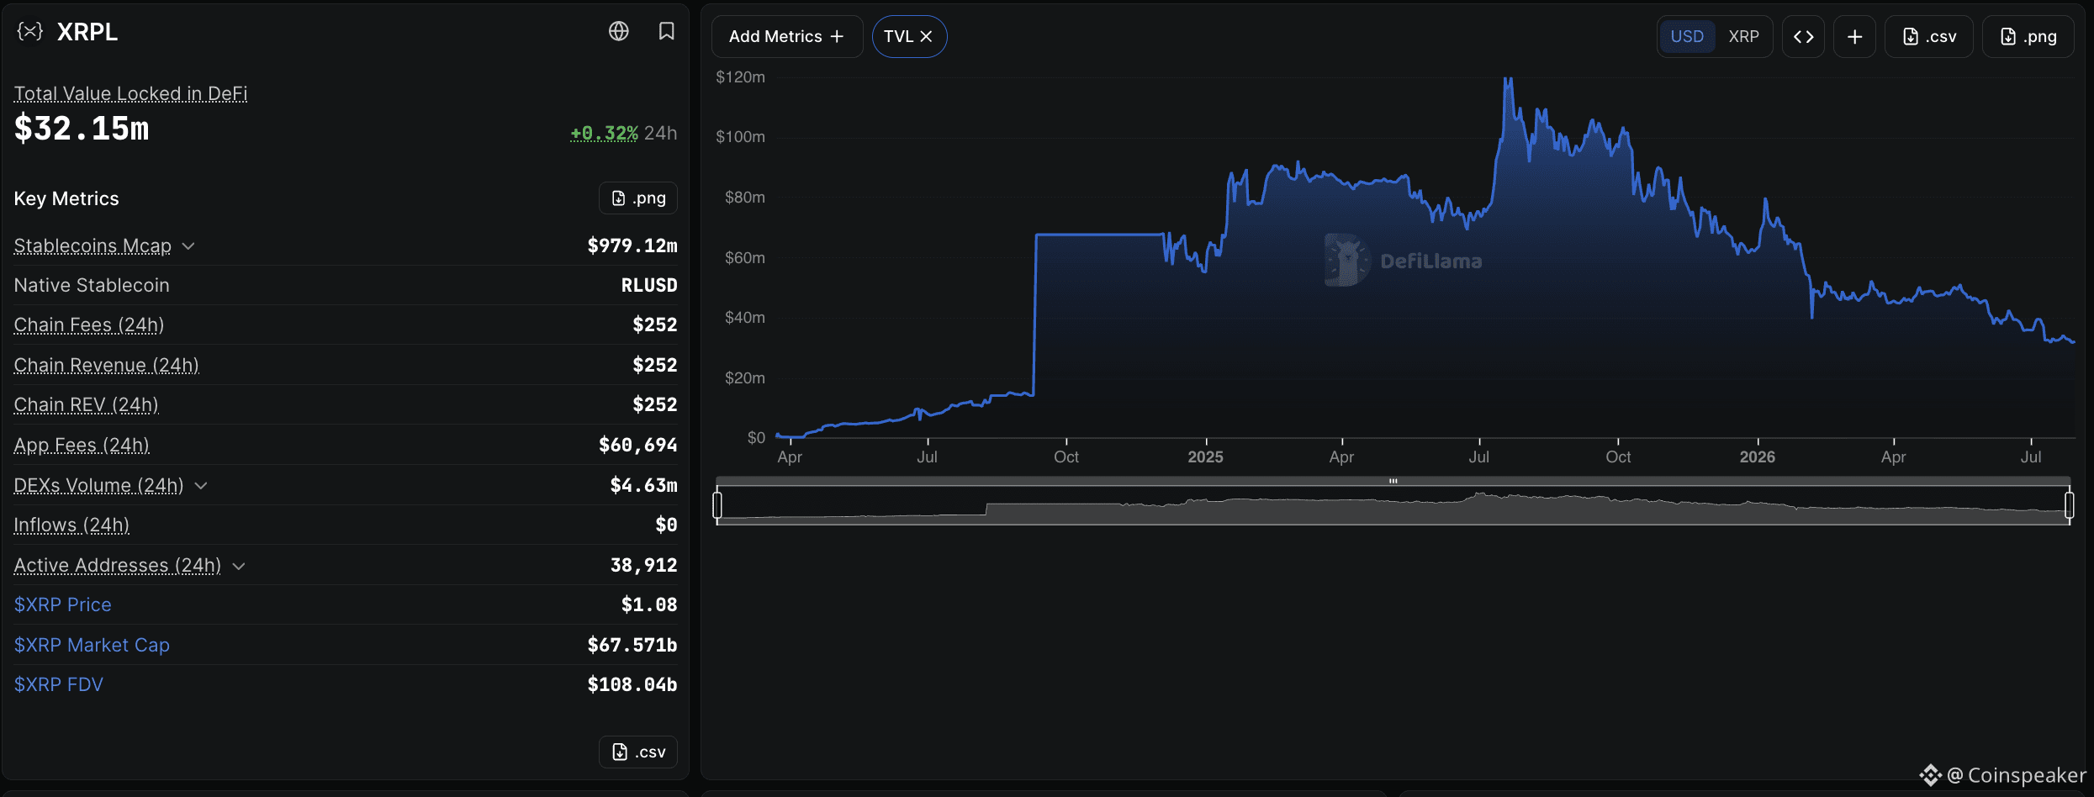Click the left handle of range slider
2094x797 pixels.
[x=717, y=504]
